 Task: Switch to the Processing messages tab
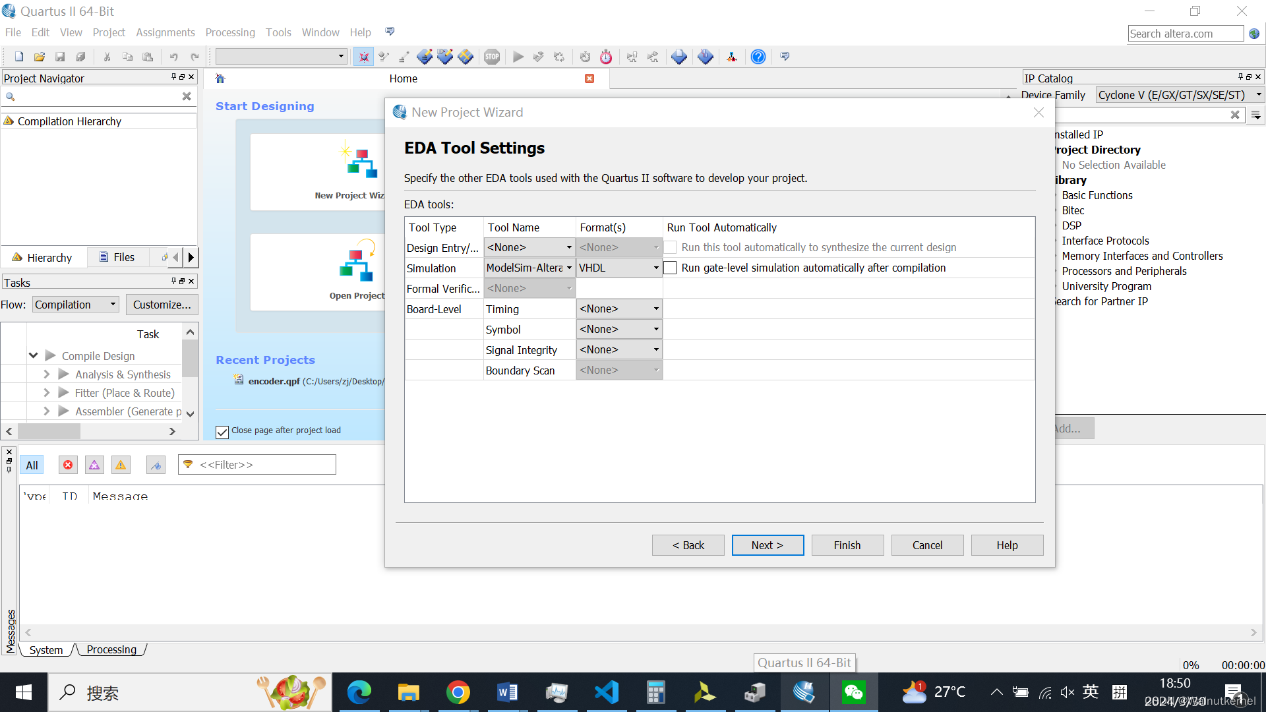tap(111, 649)
